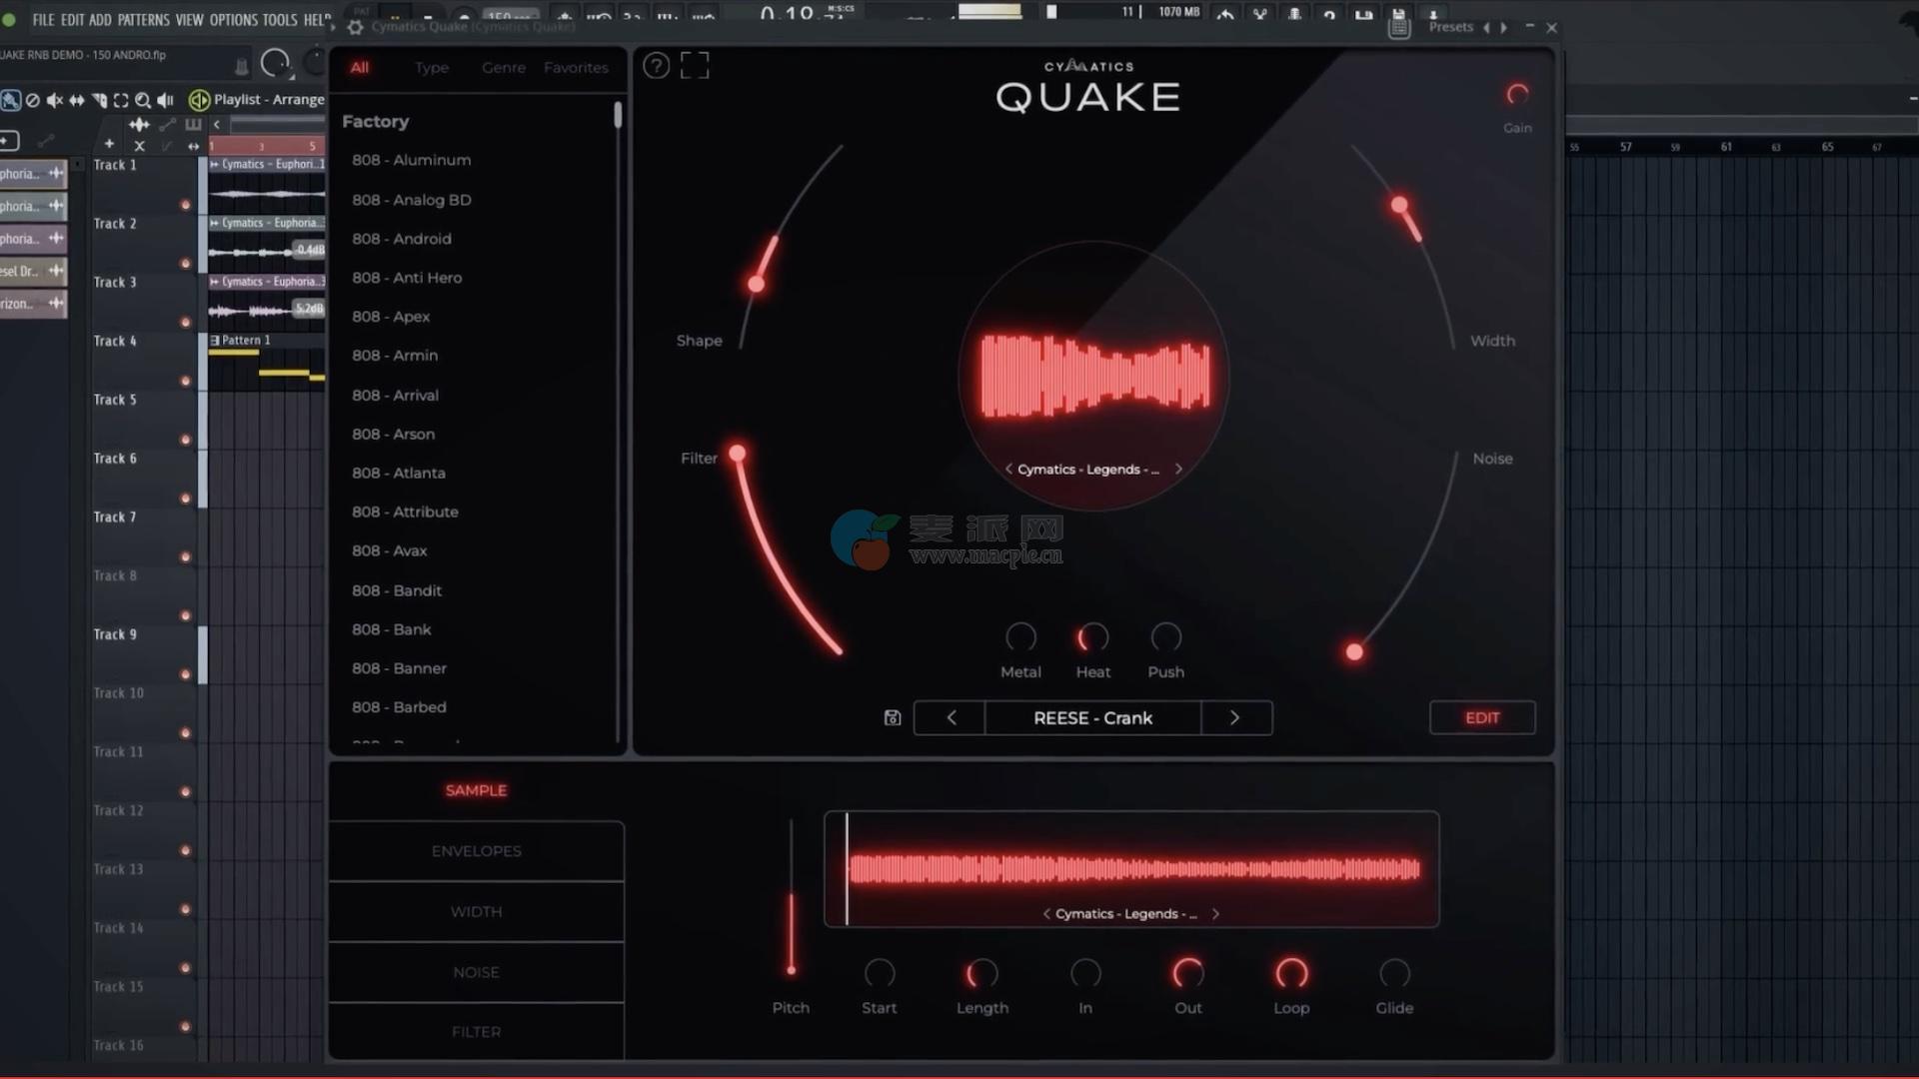
Task: Toggle mute dot for Track 3
Action: (x=185, y=322)
